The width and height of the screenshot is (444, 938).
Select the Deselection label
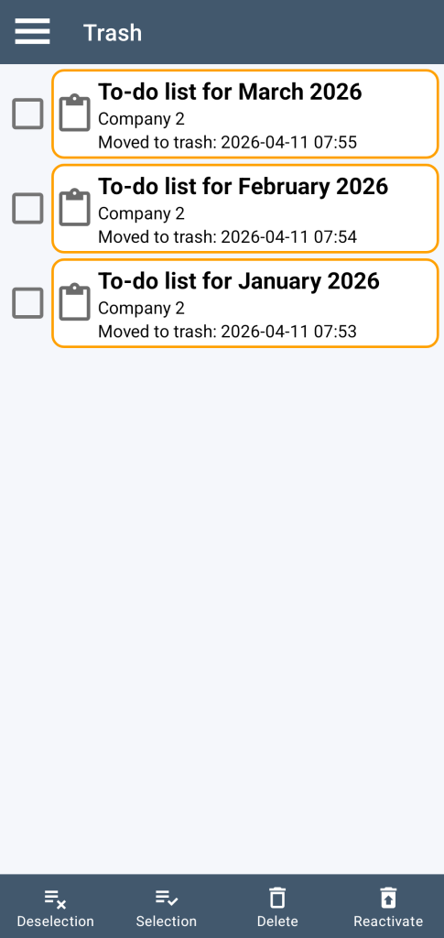[x=55, y=922]
